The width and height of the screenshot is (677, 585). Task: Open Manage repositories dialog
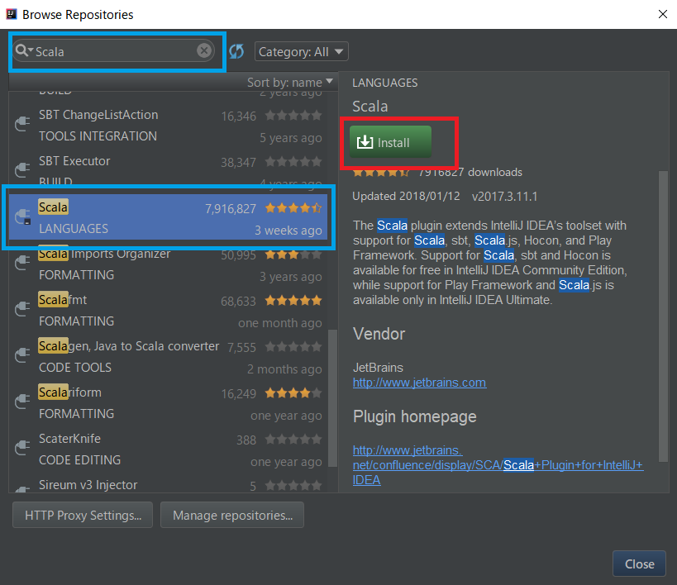[x=232, y=515]
